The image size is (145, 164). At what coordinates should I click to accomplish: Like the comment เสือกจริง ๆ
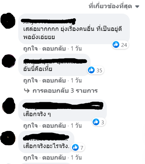coord(30,126)
